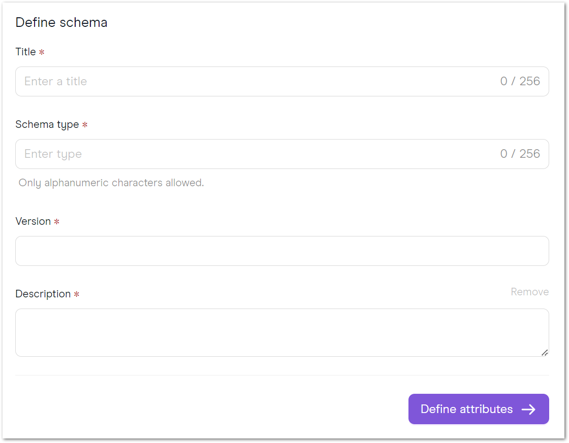Click the arrow icon in Define attributes
The height and width of the screenshot is (443, 569).
pyautogui.click(x=528, y=410)
